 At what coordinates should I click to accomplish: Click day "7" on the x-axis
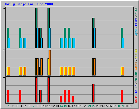click(33, 106)
